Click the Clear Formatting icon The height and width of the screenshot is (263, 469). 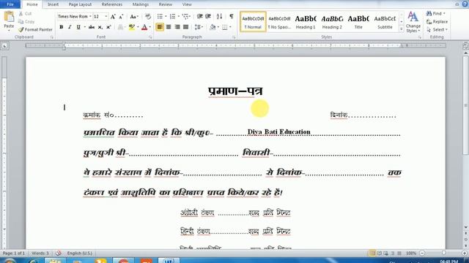(x=148, y=16)
